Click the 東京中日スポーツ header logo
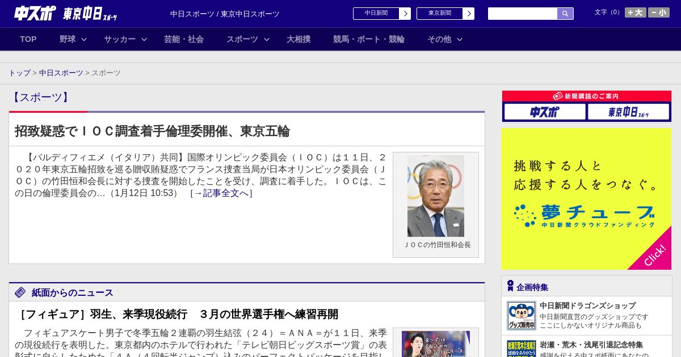This screenshot has width=681, height=357. click(x=90, y=14)
